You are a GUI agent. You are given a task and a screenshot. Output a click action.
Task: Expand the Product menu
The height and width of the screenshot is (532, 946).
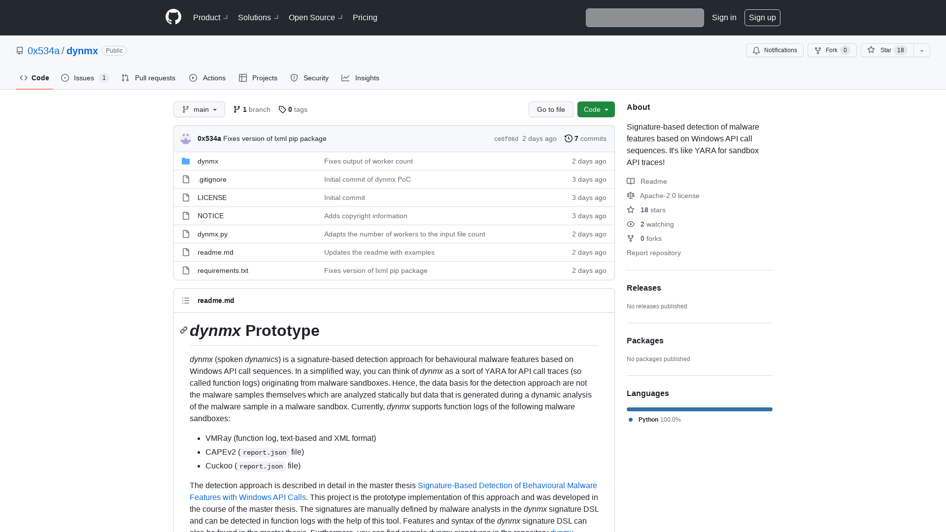tap(210, 17)
